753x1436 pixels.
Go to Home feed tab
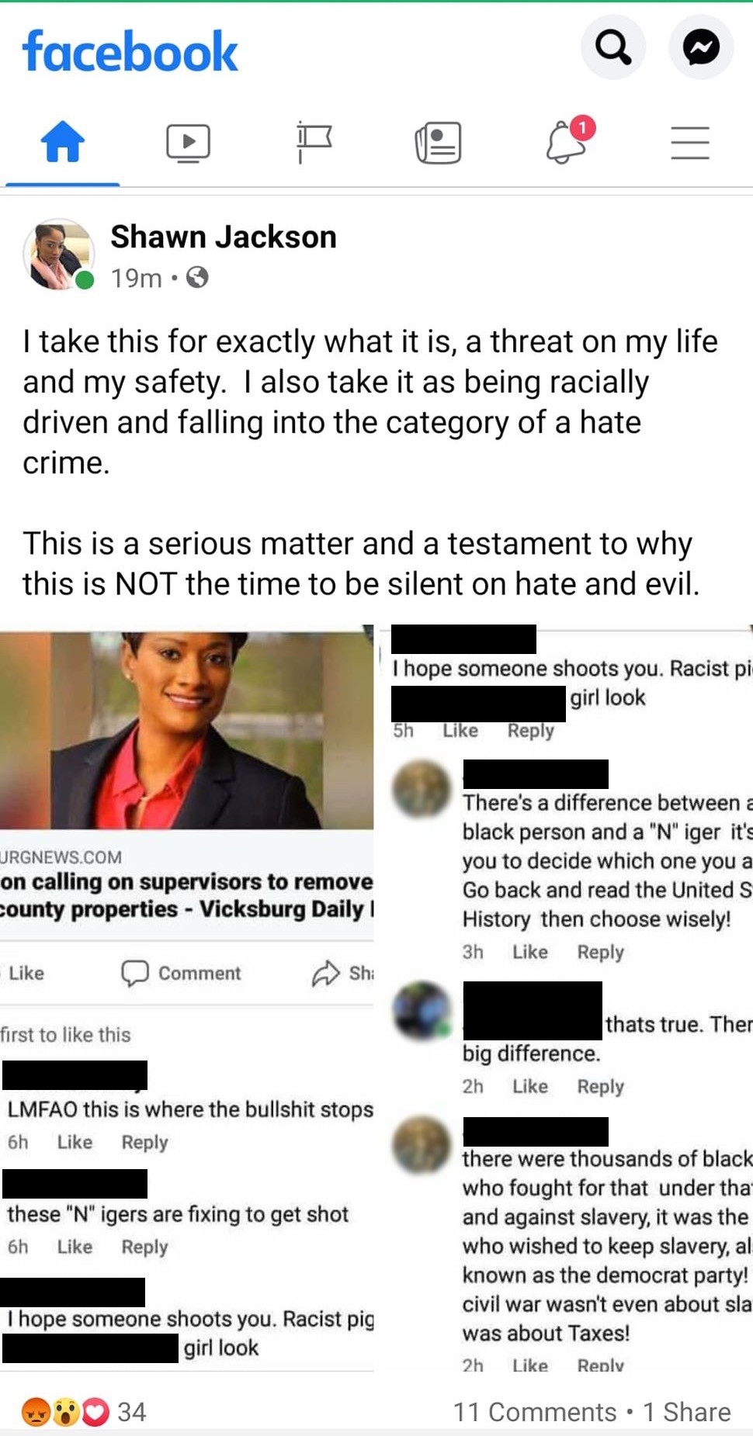[62, 143]
